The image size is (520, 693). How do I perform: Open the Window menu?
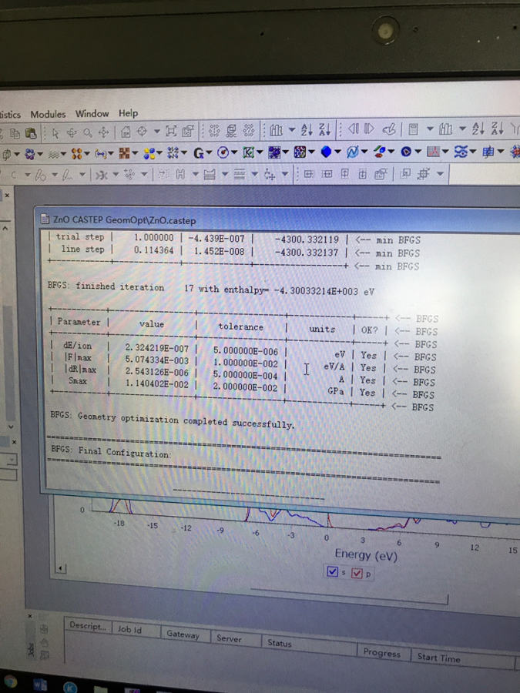tap(92, 114)
